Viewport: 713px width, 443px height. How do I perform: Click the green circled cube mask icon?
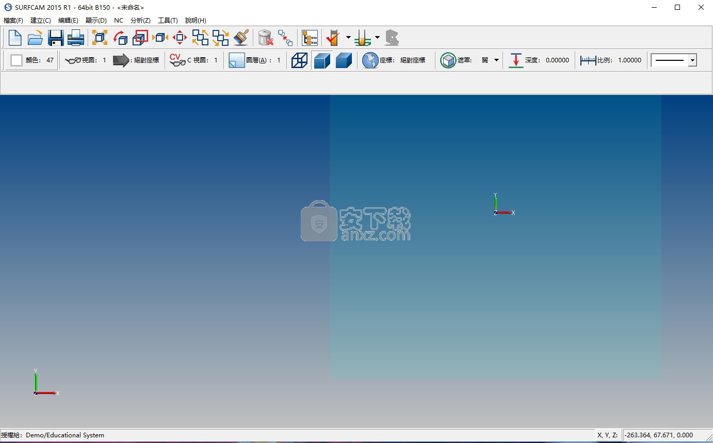(448, 60)
